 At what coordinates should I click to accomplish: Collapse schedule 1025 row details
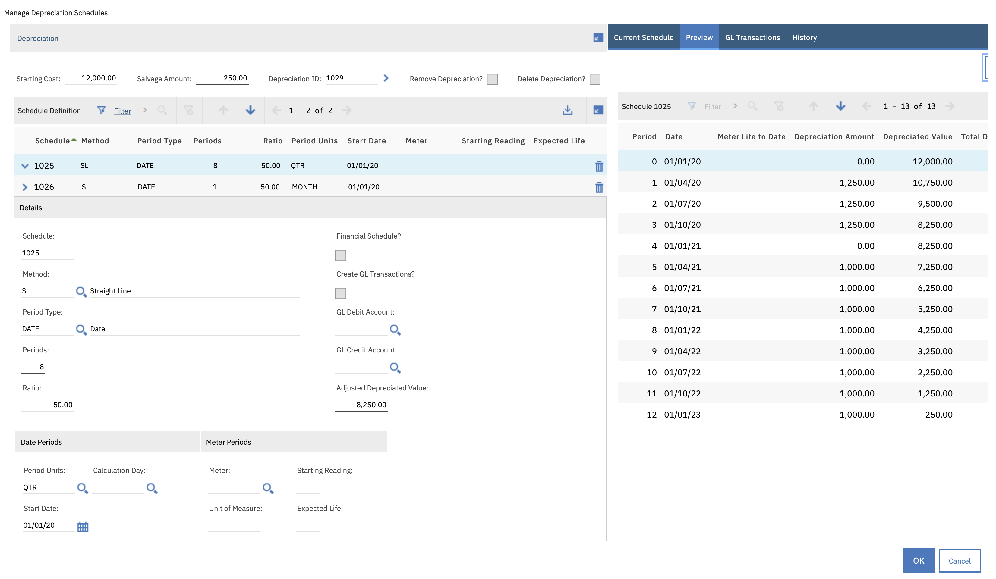pos(25,166)
